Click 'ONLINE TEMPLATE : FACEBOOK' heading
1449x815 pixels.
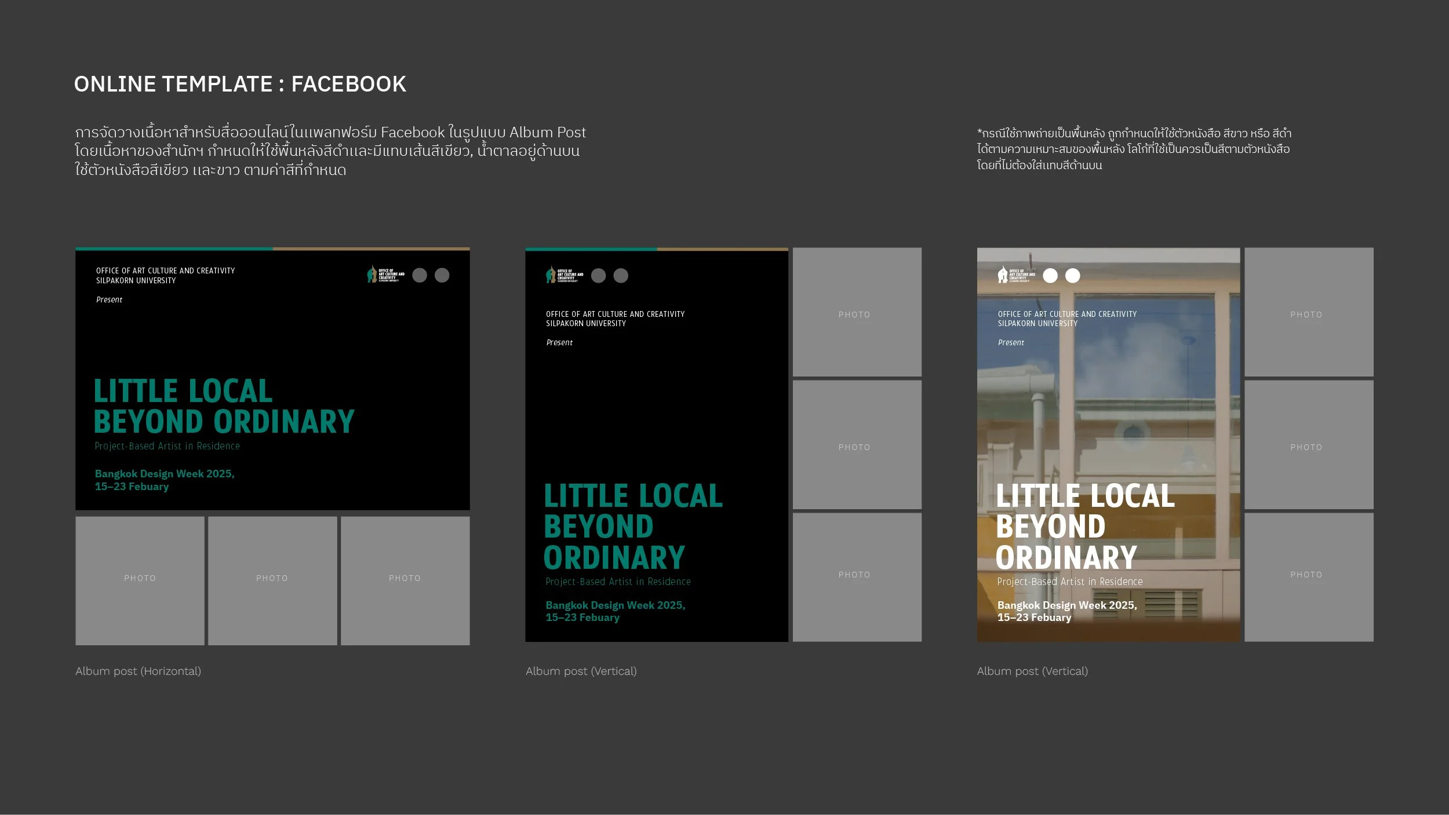coord(240,85)
